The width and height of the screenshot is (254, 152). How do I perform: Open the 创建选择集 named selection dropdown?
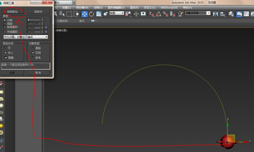[x=198, y=13]
